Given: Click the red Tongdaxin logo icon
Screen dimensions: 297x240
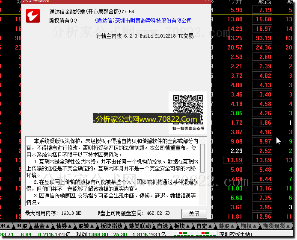Looking at the screenshot, I should pos(33,16).
